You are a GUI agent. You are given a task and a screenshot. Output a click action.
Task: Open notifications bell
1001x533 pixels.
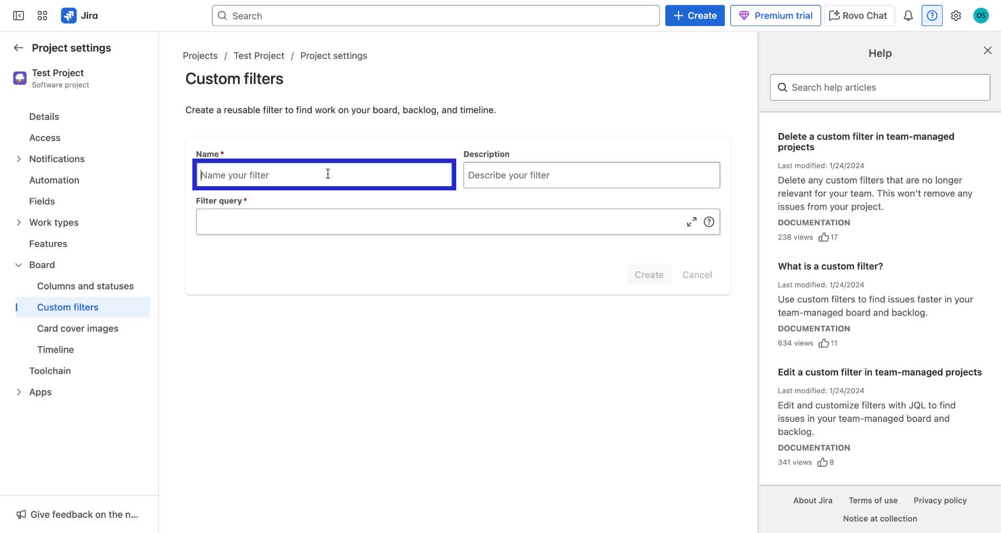[908, 16]
